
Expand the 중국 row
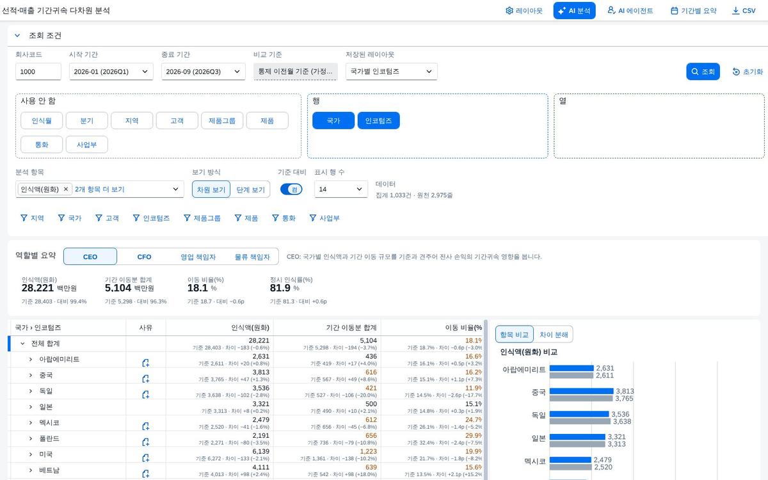click(31, 375)
